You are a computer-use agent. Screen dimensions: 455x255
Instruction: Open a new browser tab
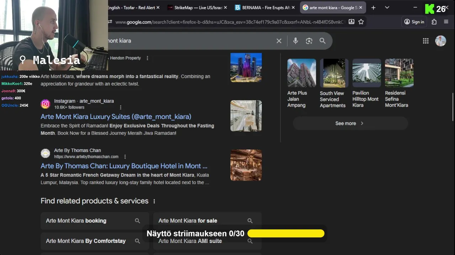[373, 7]
